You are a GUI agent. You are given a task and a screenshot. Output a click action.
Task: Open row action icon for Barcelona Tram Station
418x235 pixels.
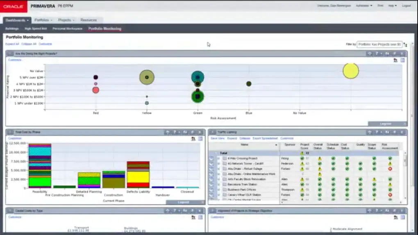211,184
